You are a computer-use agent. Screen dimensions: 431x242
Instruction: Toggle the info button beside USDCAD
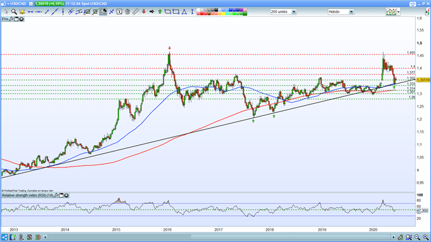click(x=31, y=4)
